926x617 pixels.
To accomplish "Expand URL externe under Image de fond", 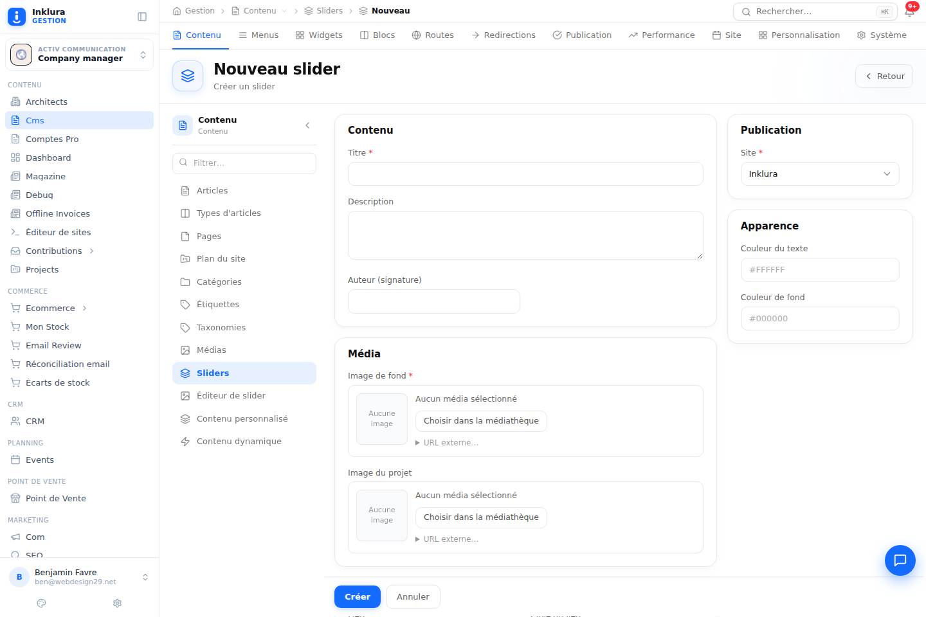I will coord(447,443).
